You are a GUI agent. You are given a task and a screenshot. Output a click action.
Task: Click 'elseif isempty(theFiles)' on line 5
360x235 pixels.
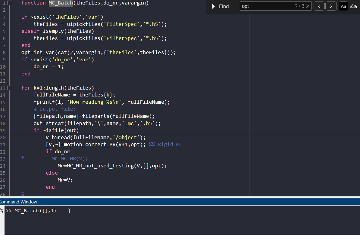click(x=58, y=31)
